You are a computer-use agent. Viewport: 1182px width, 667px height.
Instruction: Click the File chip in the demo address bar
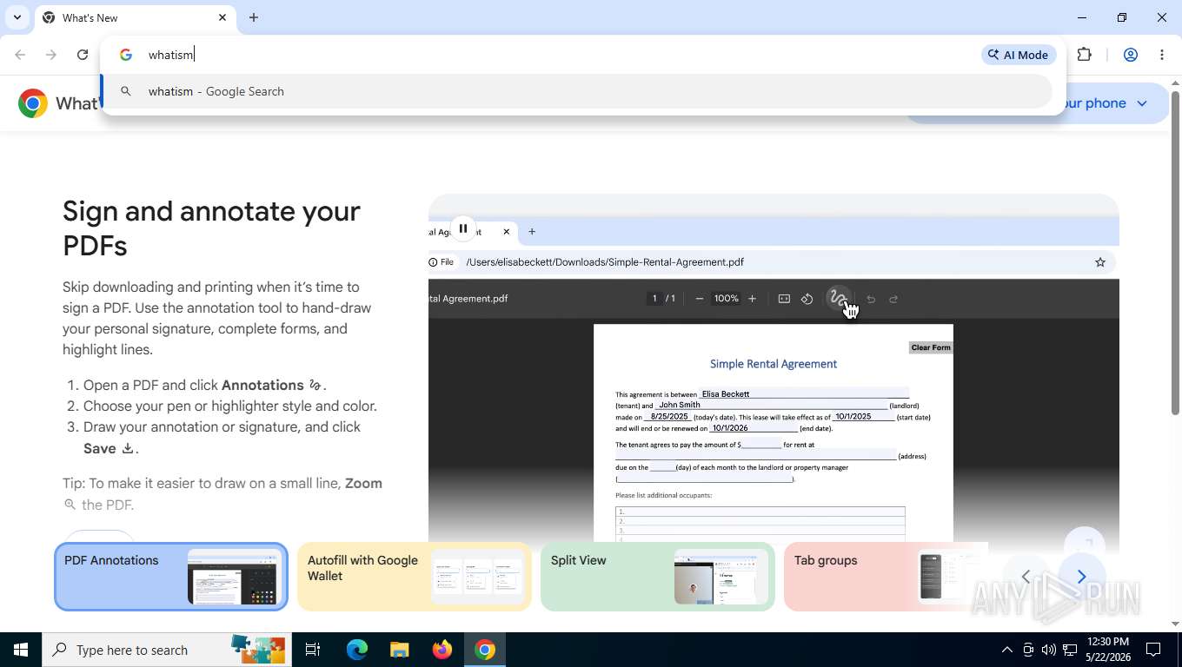(442, 262)
